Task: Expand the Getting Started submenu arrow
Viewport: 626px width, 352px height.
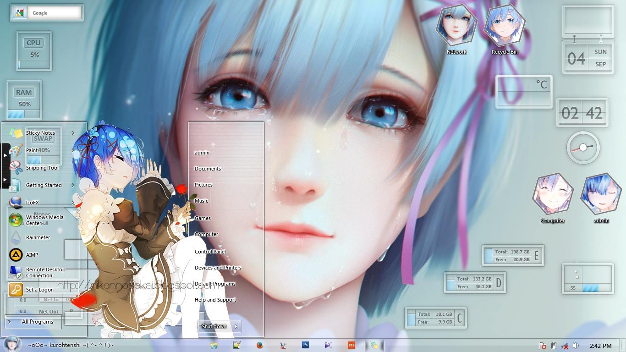Action: coord(73,185)
